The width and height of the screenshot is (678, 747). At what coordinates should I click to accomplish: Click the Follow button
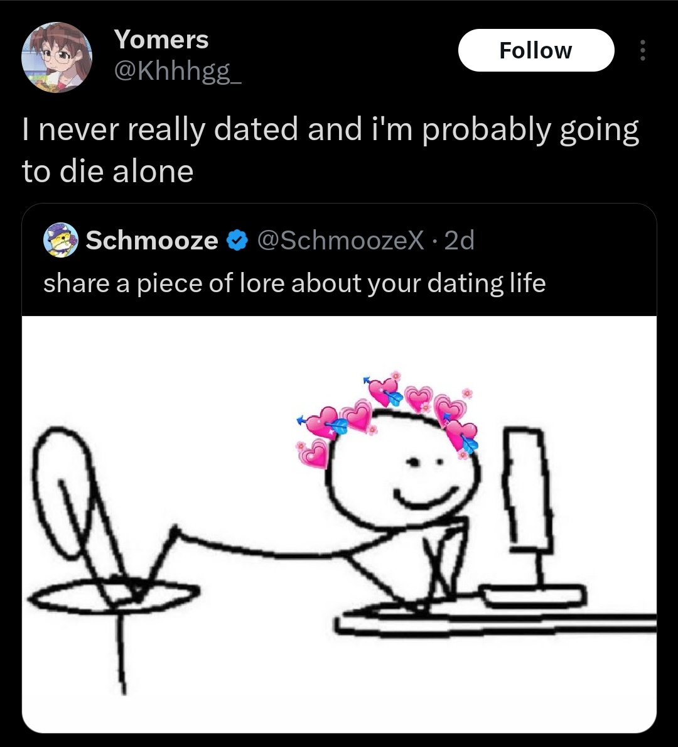tap(536, 50)
